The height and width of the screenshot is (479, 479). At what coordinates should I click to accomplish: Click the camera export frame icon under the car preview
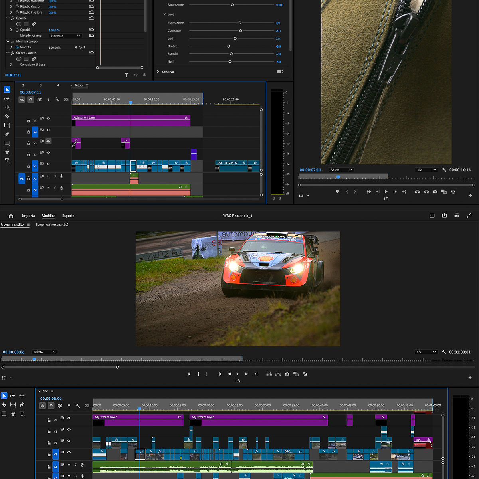pos(287,374)
